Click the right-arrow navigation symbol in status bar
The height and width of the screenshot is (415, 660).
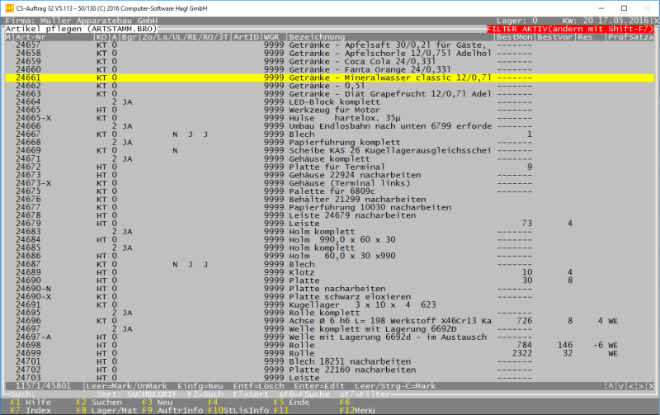pos(641,385)
